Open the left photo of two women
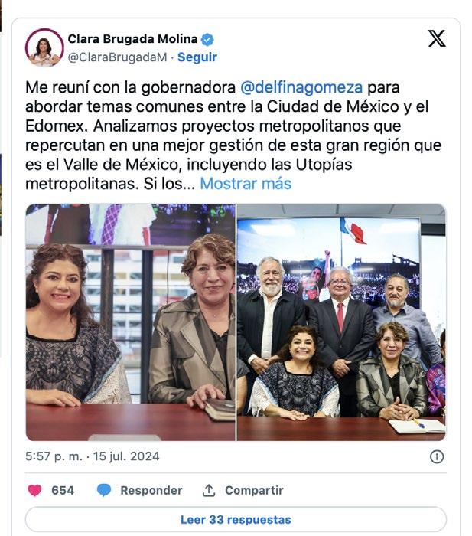This screenshot has height=536, width=472. (131, 322)
